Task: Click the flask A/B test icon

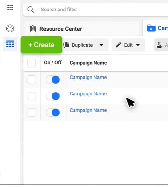Action: [x=159, y=45]
